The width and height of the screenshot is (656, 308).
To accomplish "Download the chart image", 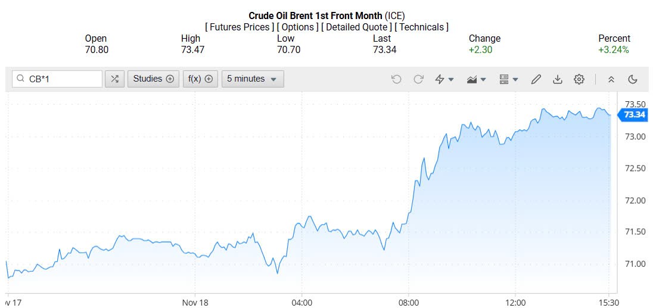I will pos(558,79).
